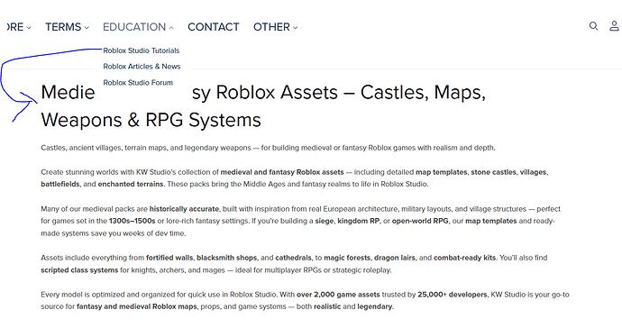Image resolution: width=622 pixels, height=328 pixels.
Task: Click bold text '25,000+ developers'
Action: 453,295
